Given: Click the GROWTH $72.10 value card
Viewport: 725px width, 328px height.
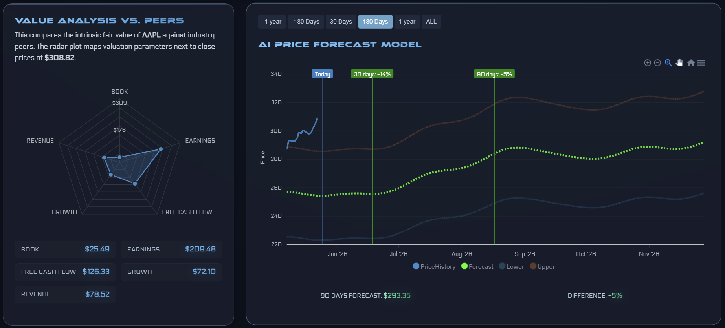Looking at the screenshot, I should coord(171,272).
